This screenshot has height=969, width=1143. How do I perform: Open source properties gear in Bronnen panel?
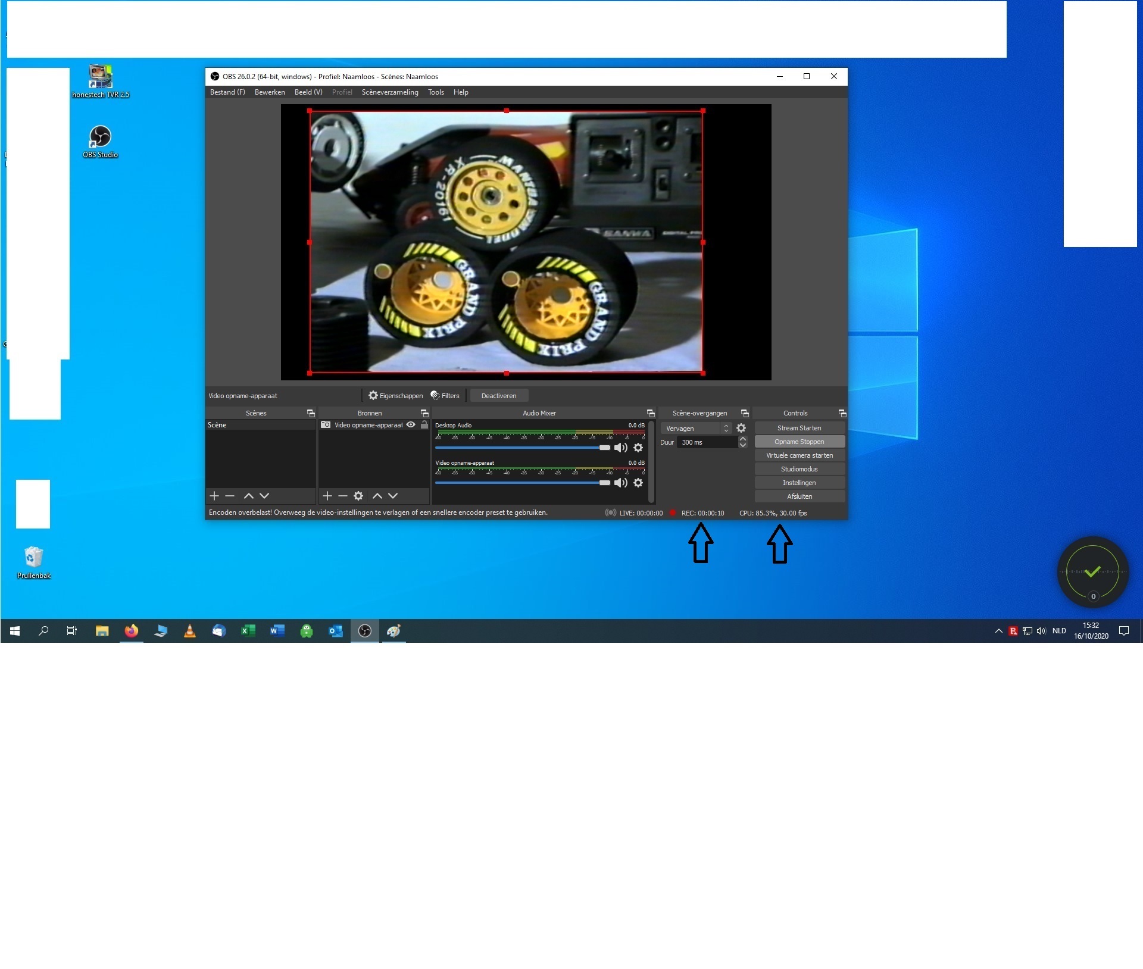click(x=358, y=496)
